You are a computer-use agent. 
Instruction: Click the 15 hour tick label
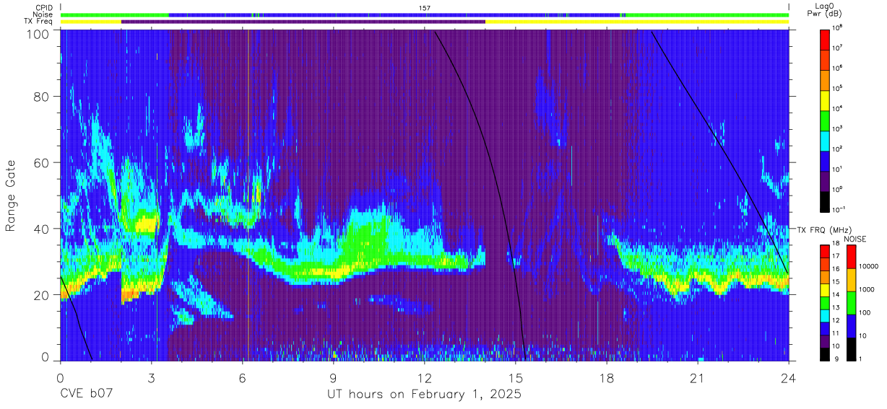click(x=516, y=377)
